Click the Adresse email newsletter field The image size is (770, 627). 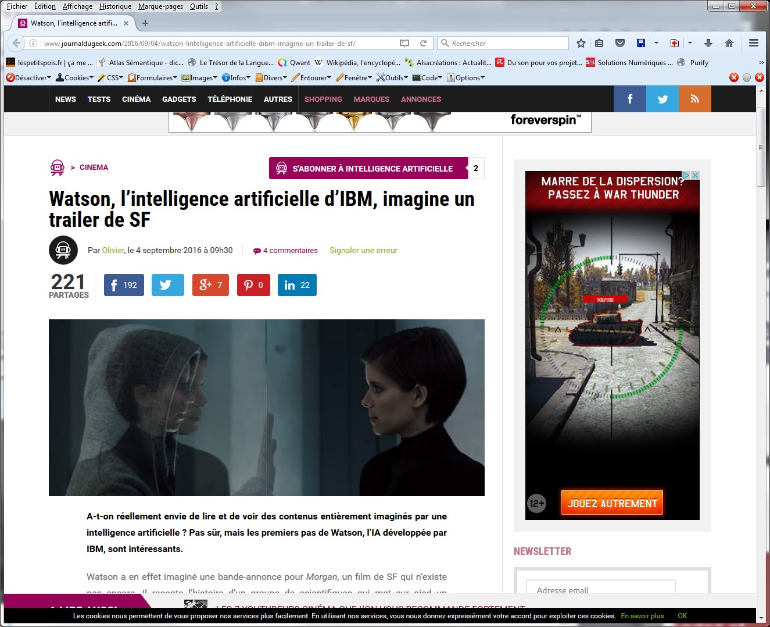[x=600, y=590]
